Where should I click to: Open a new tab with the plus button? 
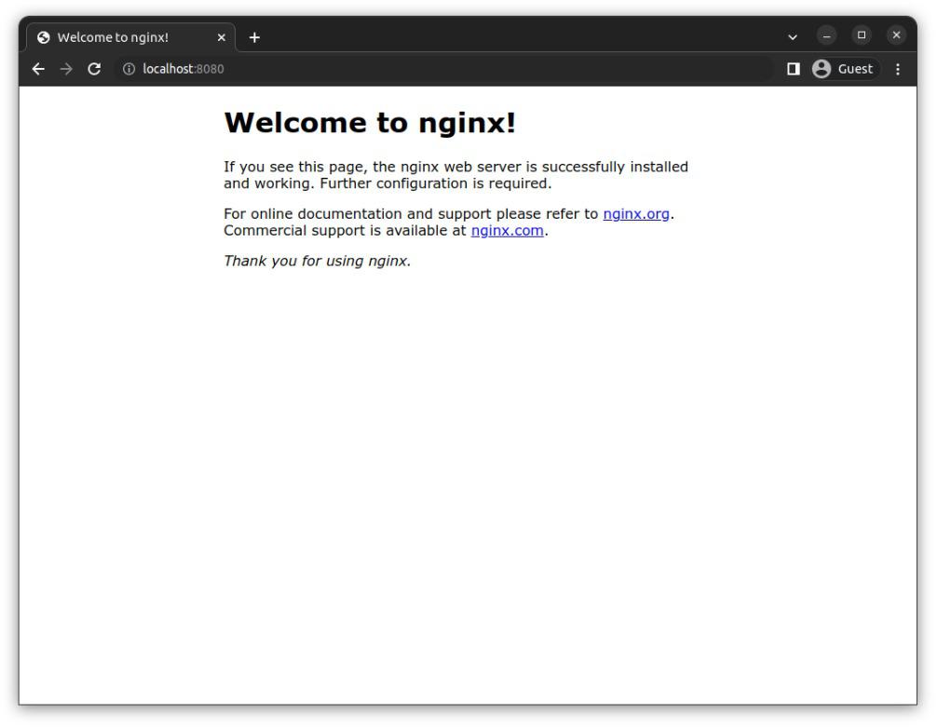tap(253, 34)
